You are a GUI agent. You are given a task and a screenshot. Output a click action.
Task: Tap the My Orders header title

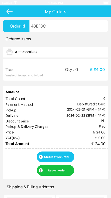click(x=55, y=11)
